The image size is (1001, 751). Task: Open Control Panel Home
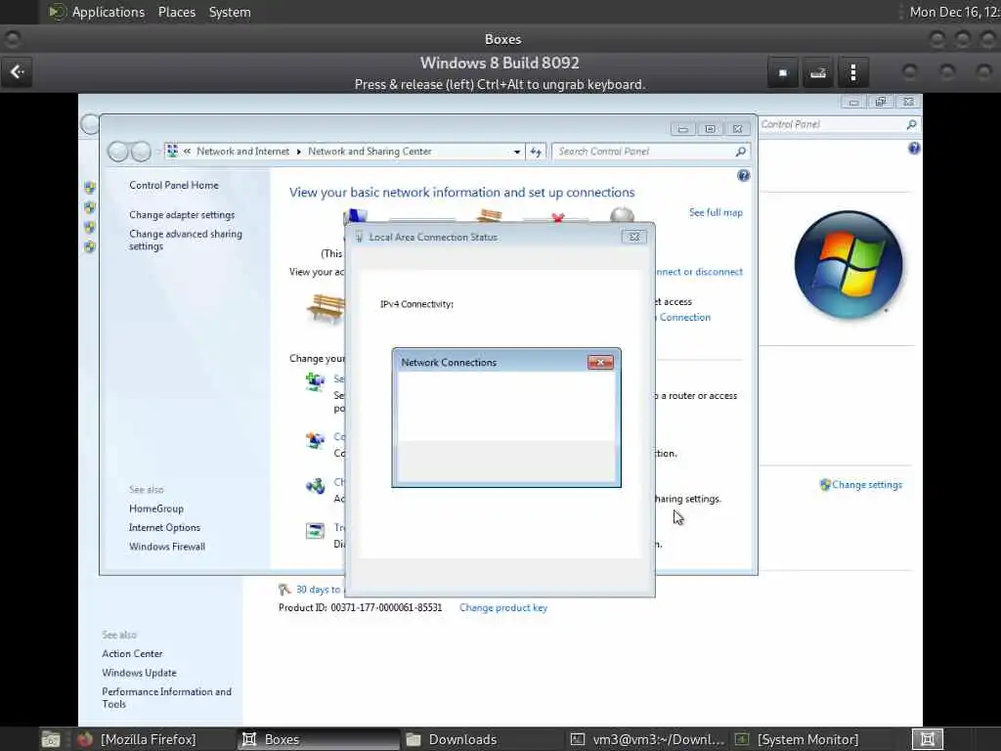pos(174,185)
